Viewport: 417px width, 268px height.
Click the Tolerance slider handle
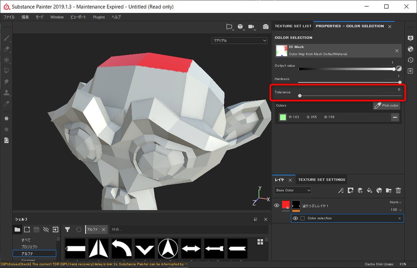pyautogui.click(x=300, y=96)
